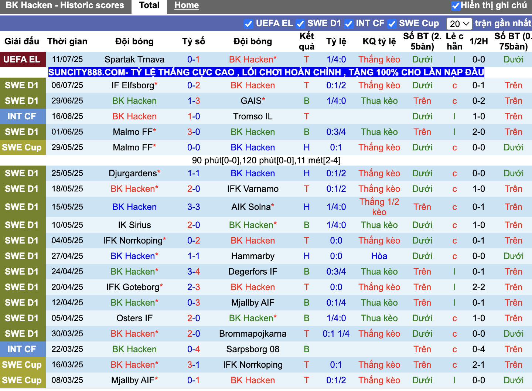The image size is (532, 391).
Task: Toggle the SWE Cup filter checkbox
Action: pyautogui.click(x=392, y=24)
